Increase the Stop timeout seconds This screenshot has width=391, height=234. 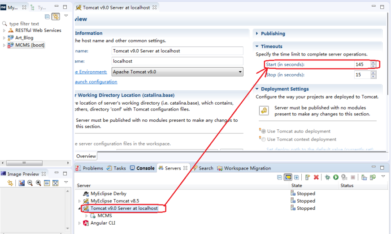tap(373, 73)
